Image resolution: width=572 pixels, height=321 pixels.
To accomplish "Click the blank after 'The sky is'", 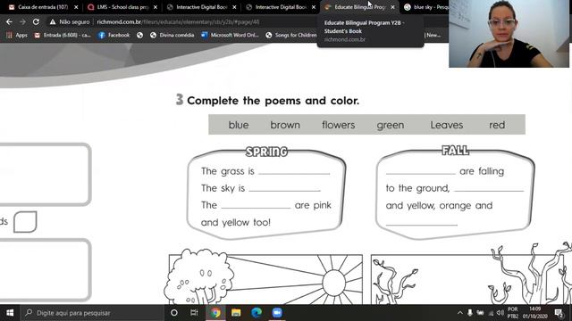I will pos(284,188).
